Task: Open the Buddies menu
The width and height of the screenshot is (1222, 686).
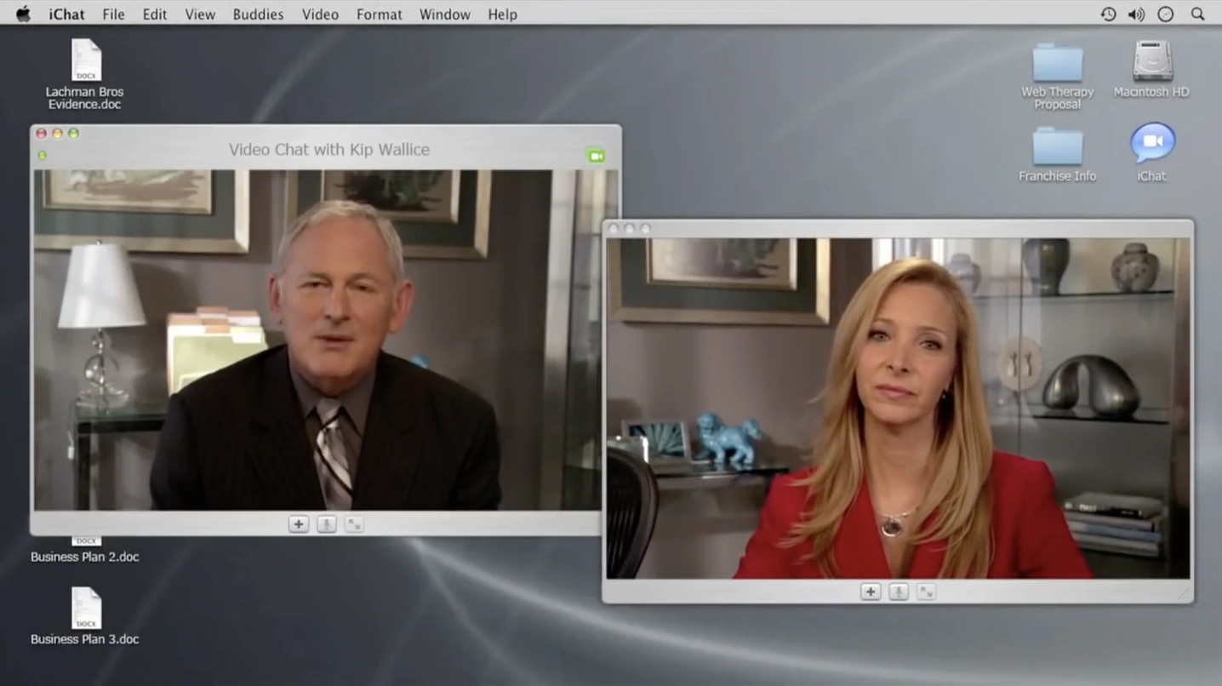Action: click(259, 14)
